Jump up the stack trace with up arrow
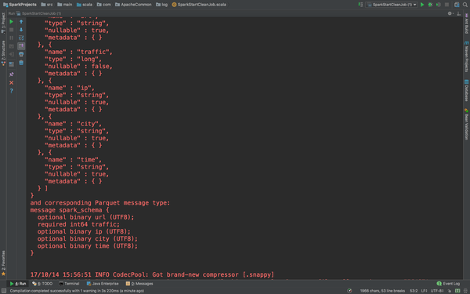 tap(21, 22)
